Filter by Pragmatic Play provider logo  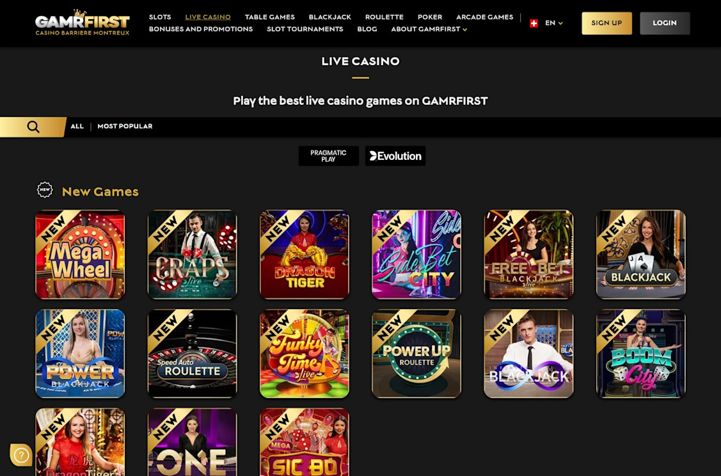[x=328, y=156]
